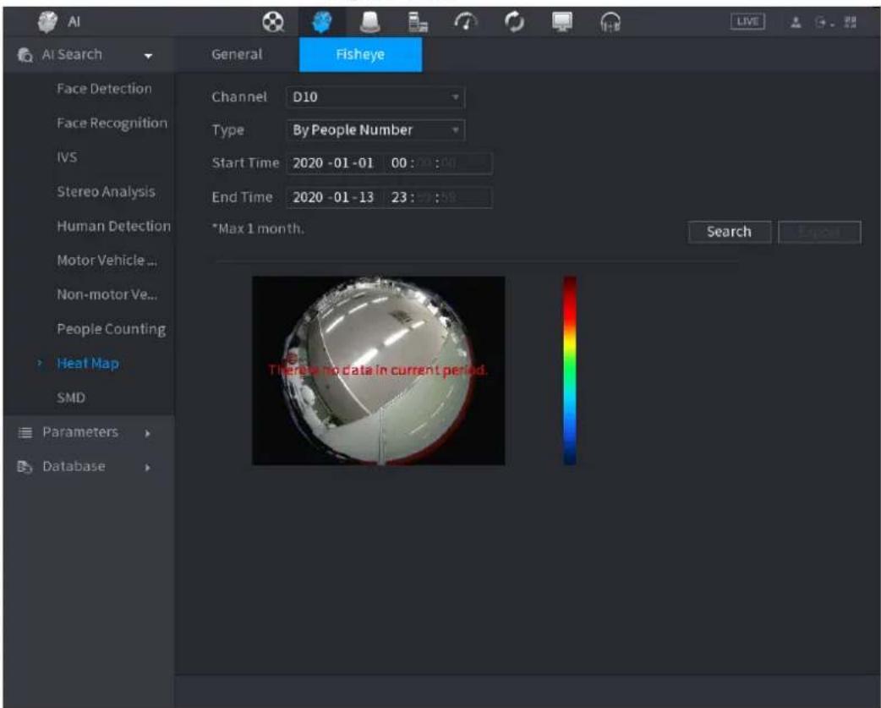Open the maintenance circular arrows icon
The height and width of the screenshot is (708, 881).
click(514, 23)
